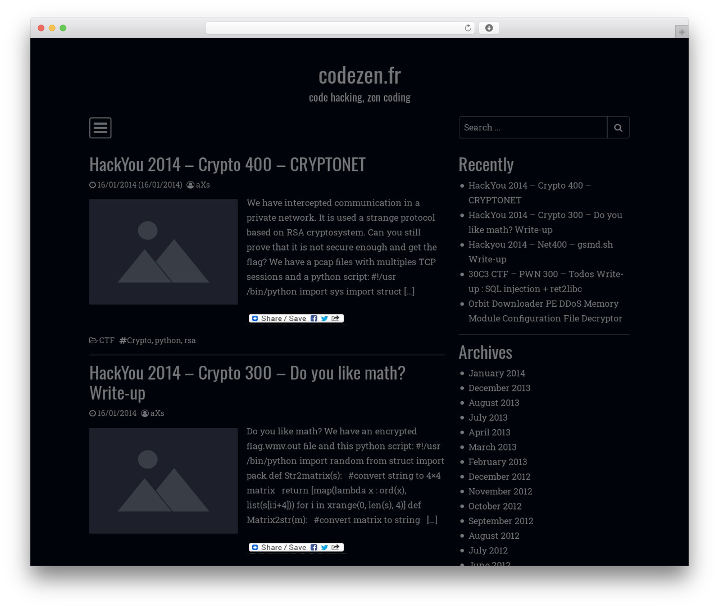Open August 2013 archive
This screenshot has width=719, height=609.
pos(494,403)
